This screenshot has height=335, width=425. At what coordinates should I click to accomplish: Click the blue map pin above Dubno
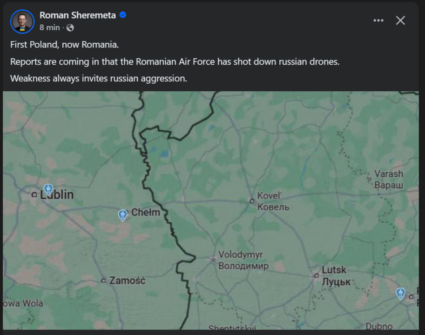(400, 293)
